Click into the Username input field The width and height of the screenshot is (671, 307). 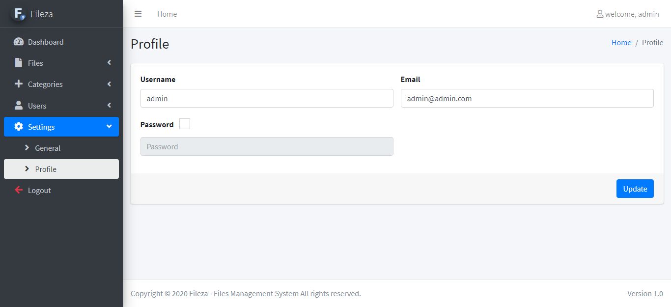[x=267, y=98]
